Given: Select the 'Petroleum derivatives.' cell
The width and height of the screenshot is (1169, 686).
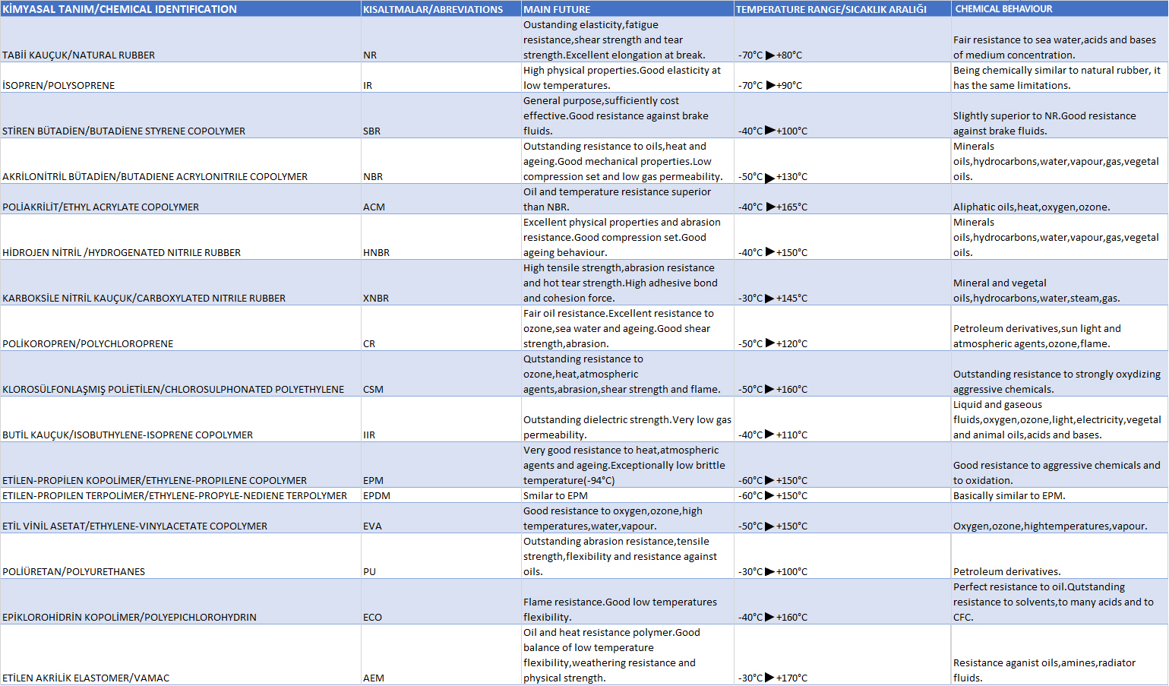Looking at the screenshot, I should (1060, 556).
